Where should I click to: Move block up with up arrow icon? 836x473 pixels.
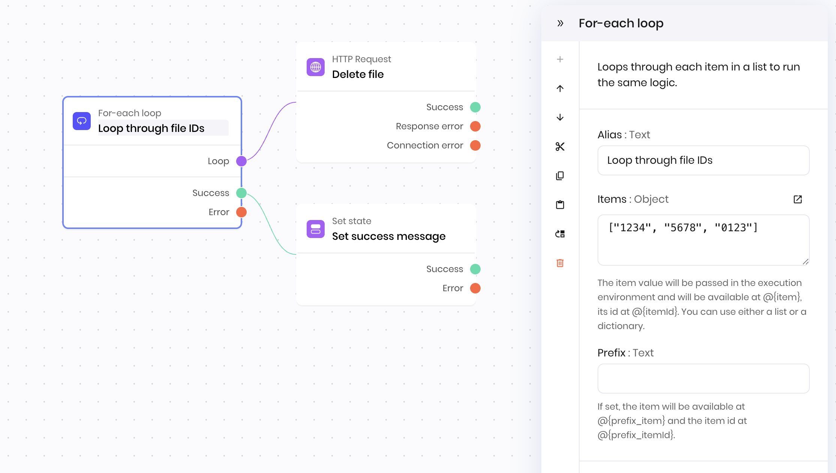[560, 88]
